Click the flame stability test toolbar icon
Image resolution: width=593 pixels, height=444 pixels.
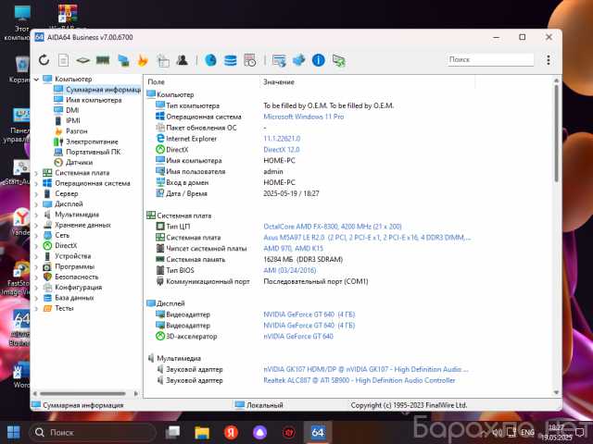pos(143,60)
